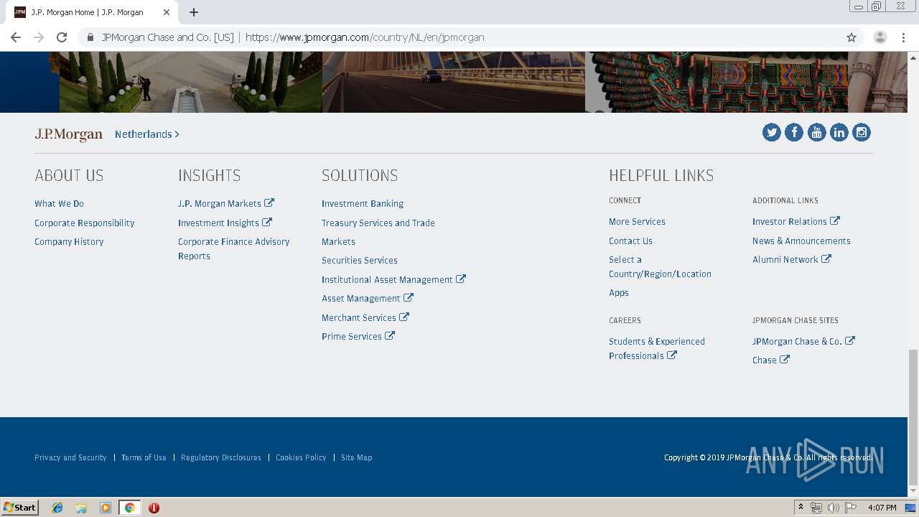Open Chrome profile avatar menu
The image size is (919, 517).
[880, 37]
